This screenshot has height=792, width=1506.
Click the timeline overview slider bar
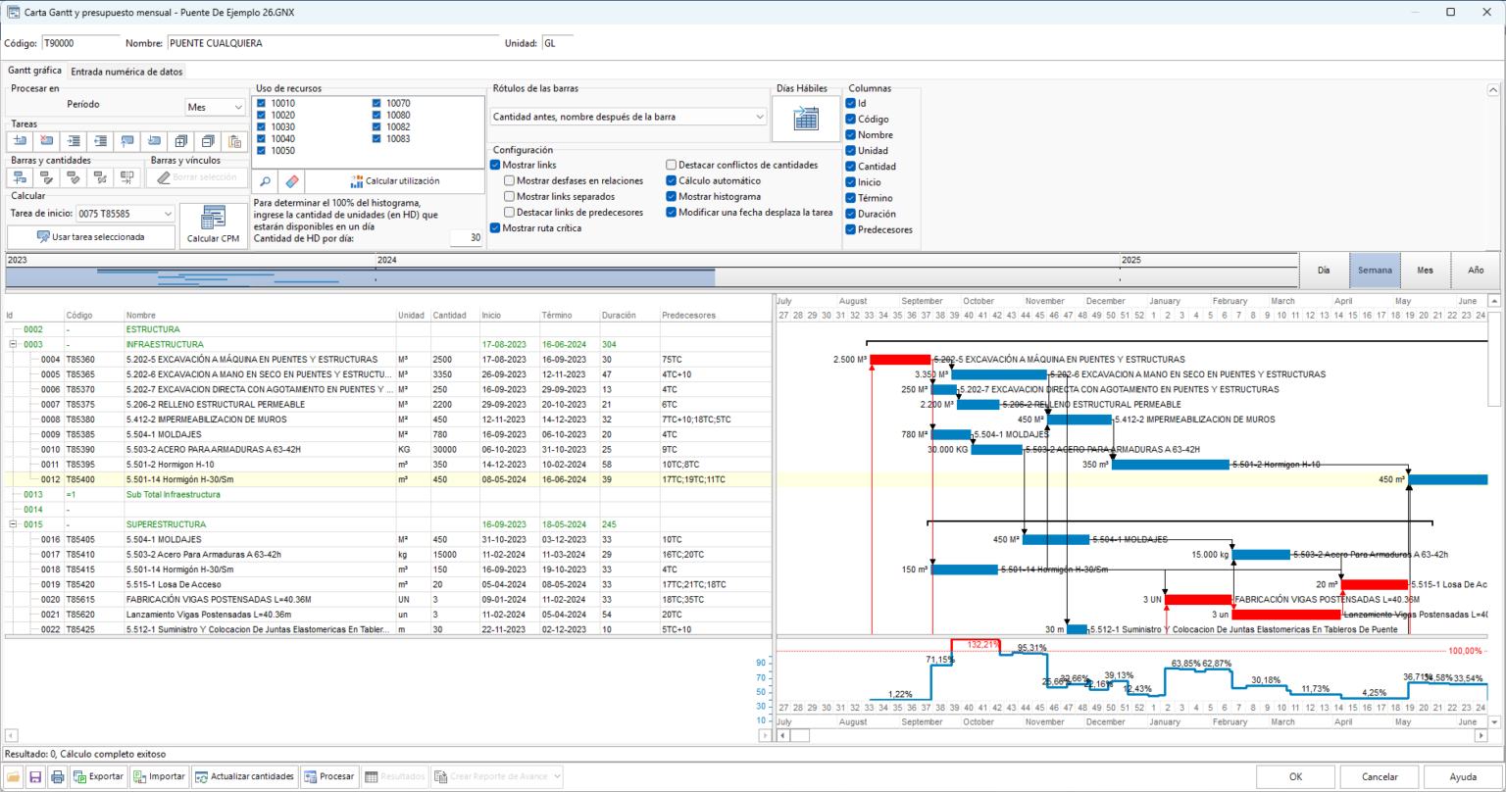361,277
